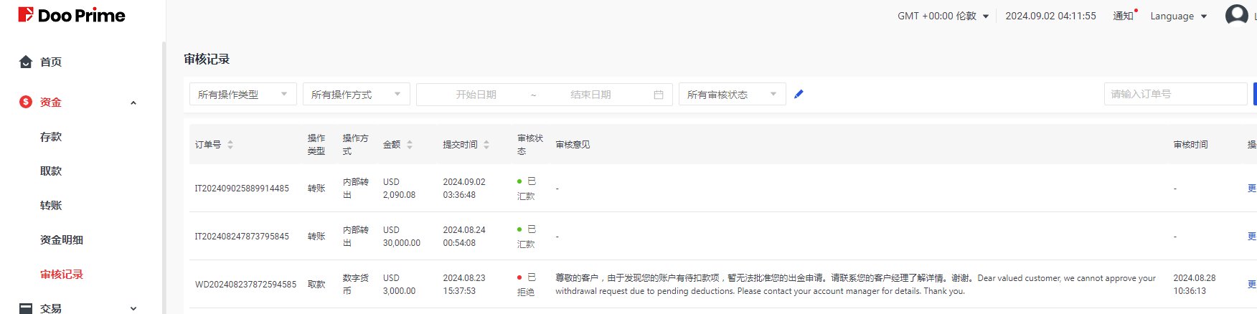Click the home house icon in sidebar
Image resolution: width=1257 pixels, height=314 pixels.
[26, 62]
